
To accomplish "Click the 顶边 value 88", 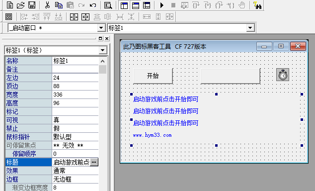I will [76, 86].
